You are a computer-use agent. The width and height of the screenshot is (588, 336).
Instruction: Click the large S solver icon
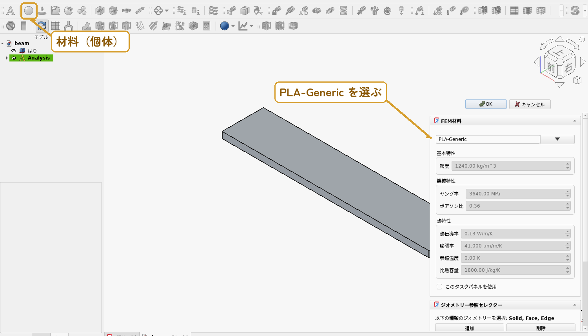click(575, 11)
